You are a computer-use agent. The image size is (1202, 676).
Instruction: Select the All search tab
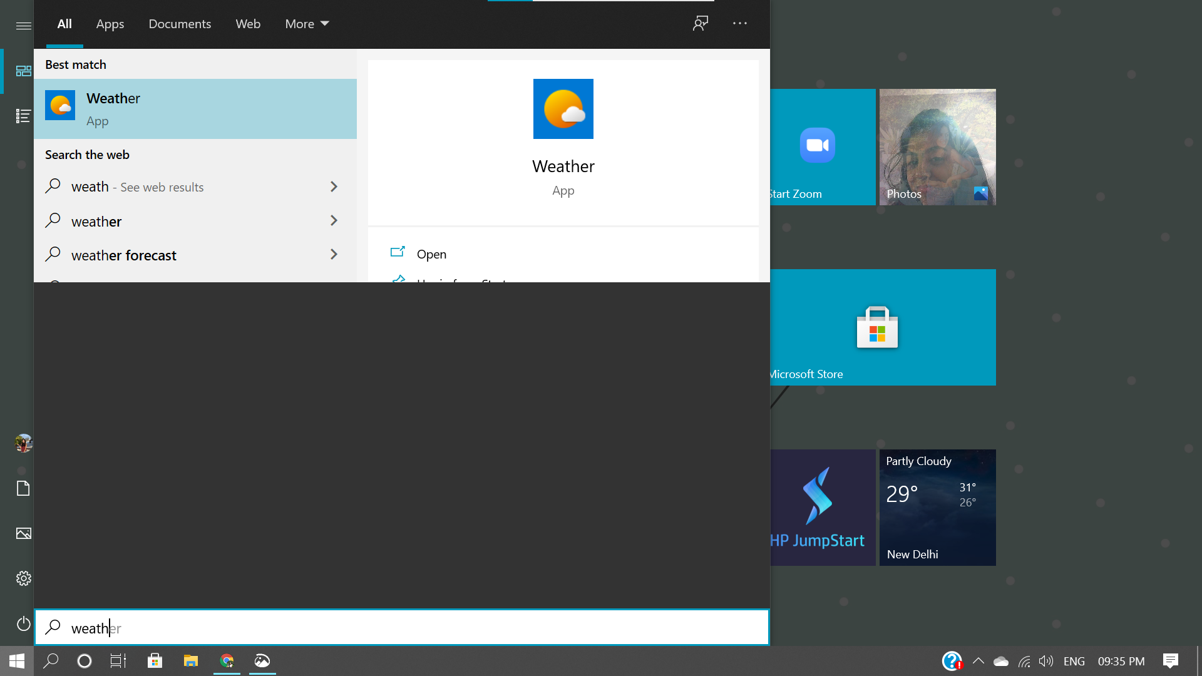[64, 24]
